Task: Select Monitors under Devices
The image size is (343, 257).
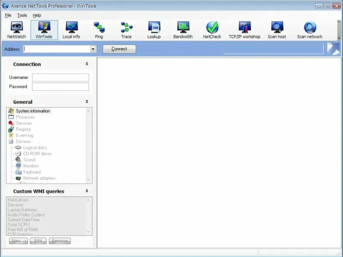Action: [31, 166]
